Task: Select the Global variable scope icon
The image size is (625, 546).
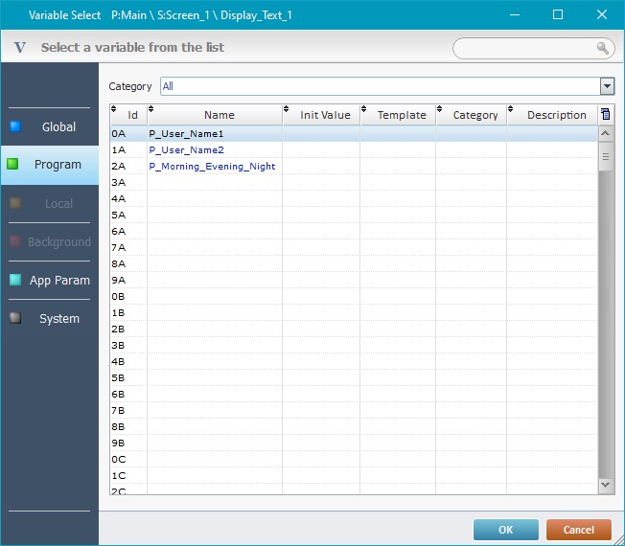Action: [15, 126]
